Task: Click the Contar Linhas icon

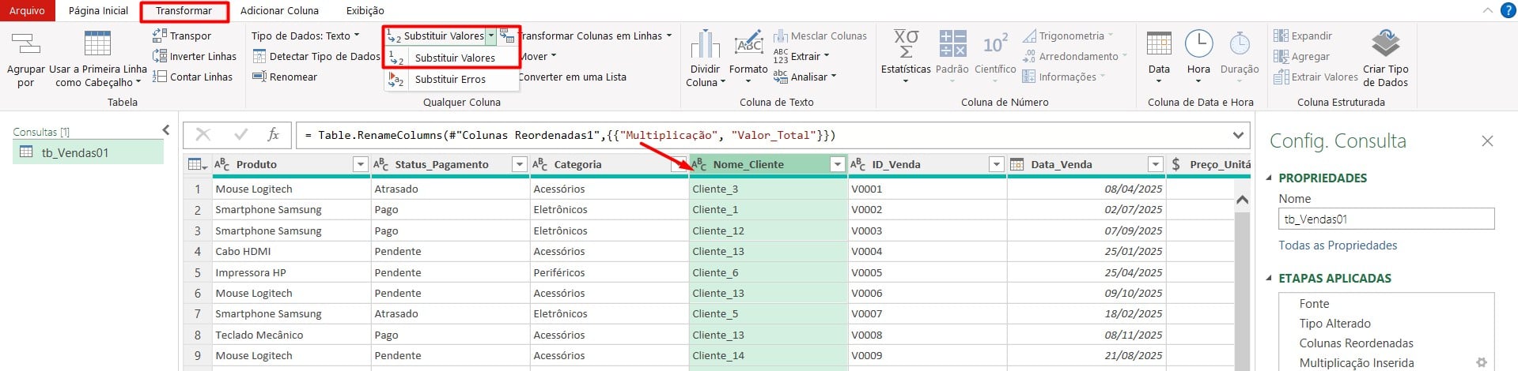Action: click(x=159, y=77)
